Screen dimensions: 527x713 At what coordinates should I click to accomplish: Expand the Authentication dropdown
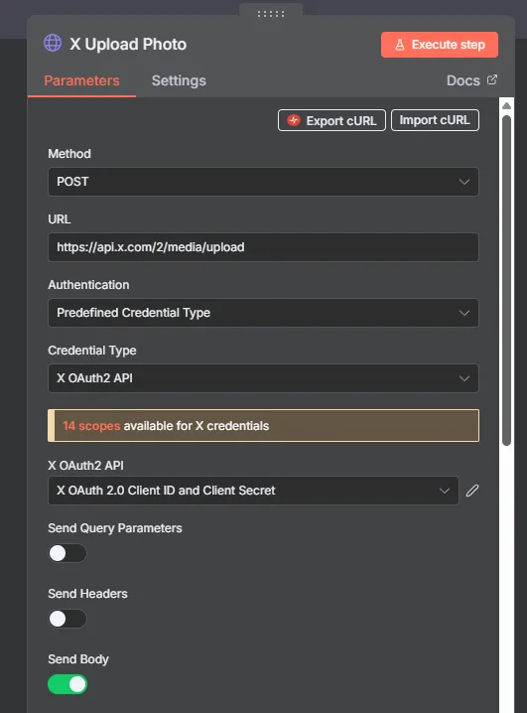click(x=264, y=313)
